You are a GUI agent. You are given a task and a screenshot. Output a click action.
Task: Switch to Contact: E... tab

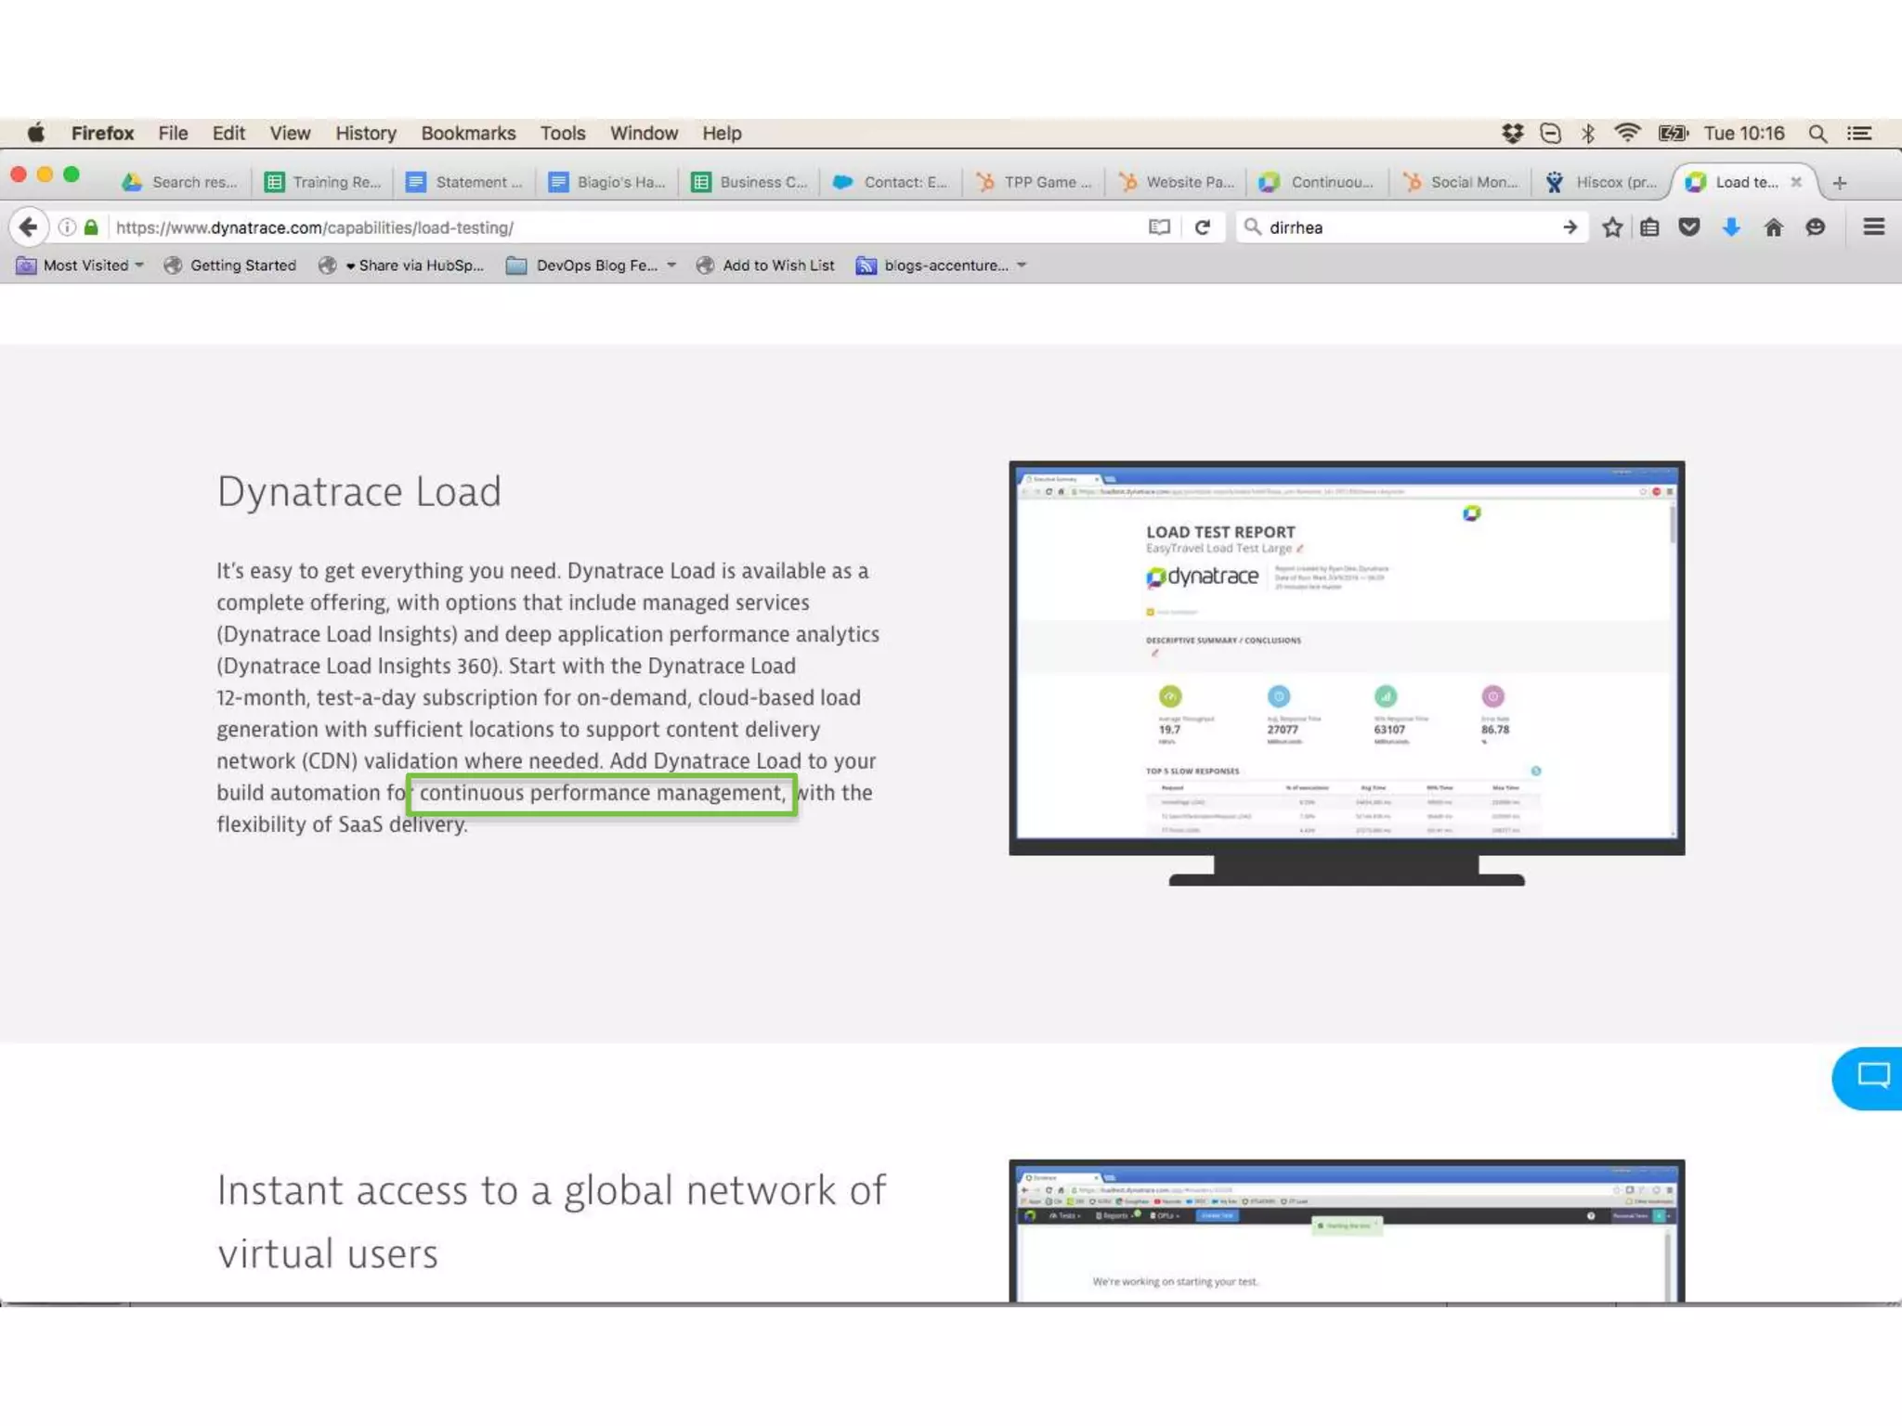tap(892, 182)
